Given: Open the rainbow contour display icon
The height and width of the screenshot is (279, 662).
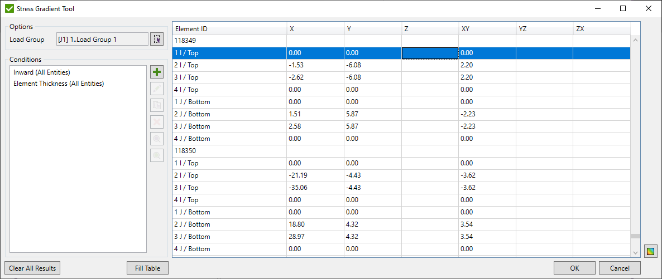Looking at the screenshot, I should (x=650, y=251).
